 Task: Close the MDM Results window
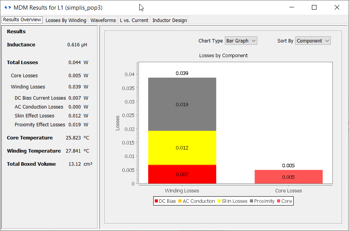point(337,8)
